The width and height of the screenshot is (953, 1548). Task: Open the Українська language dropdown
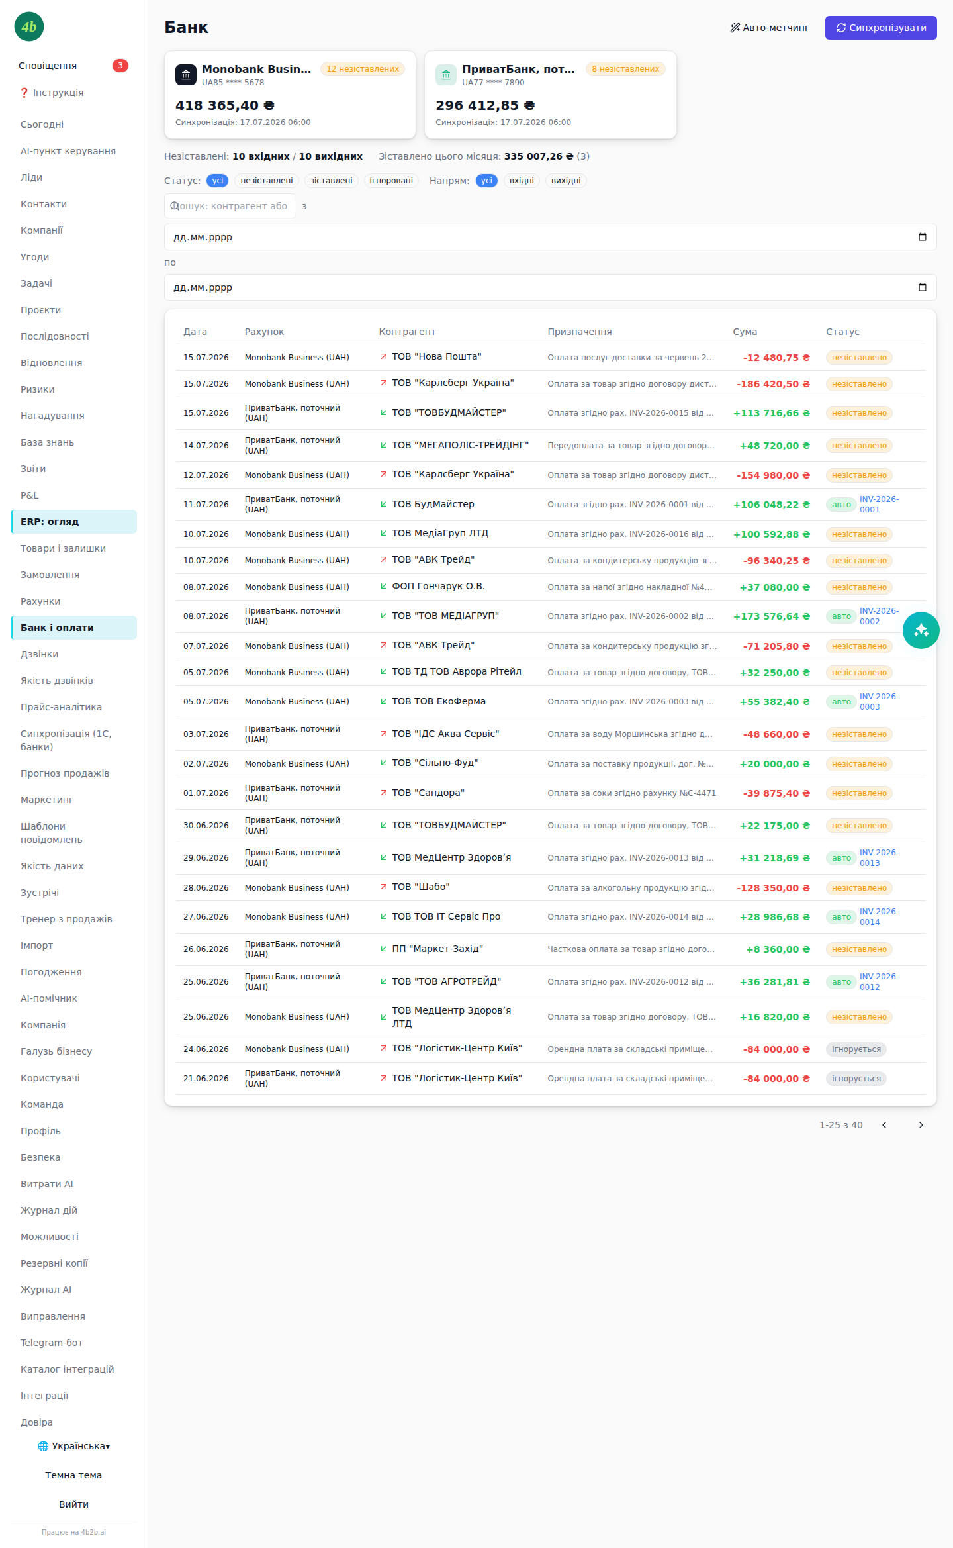pos(73,1446)
